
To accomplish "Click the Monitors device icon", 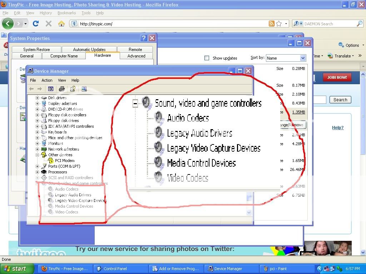I will (44, 143).
